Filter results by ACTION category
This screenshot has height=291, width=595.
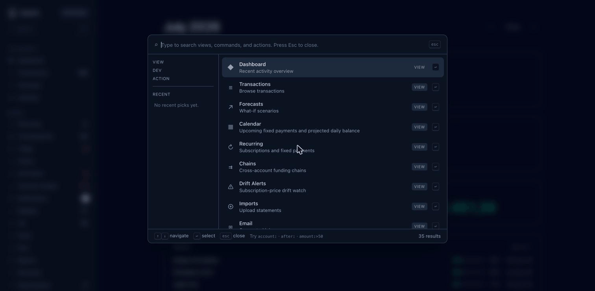161,79
